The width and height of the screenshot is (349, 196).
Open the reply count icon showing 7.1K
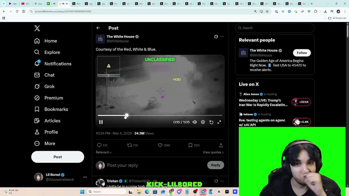click(99, 145)
